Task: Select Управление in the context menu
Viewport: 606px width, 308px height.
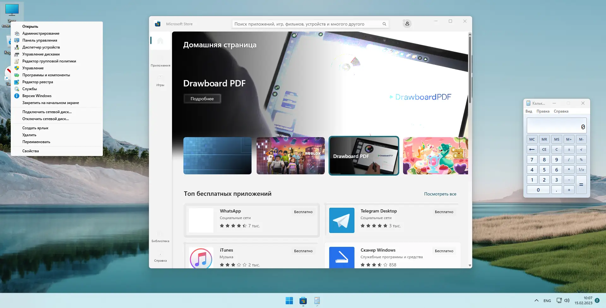Action: tap(57, 68)
